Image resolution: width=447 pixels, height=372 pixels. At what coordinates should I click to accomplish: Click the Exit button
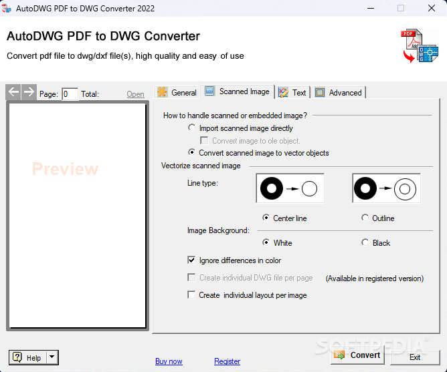click(415, 357)
